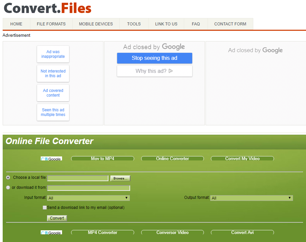This screenshot has width=306, height=242.
Task: Select the 'Choose a local file' radio button
Action: (8, 177)
